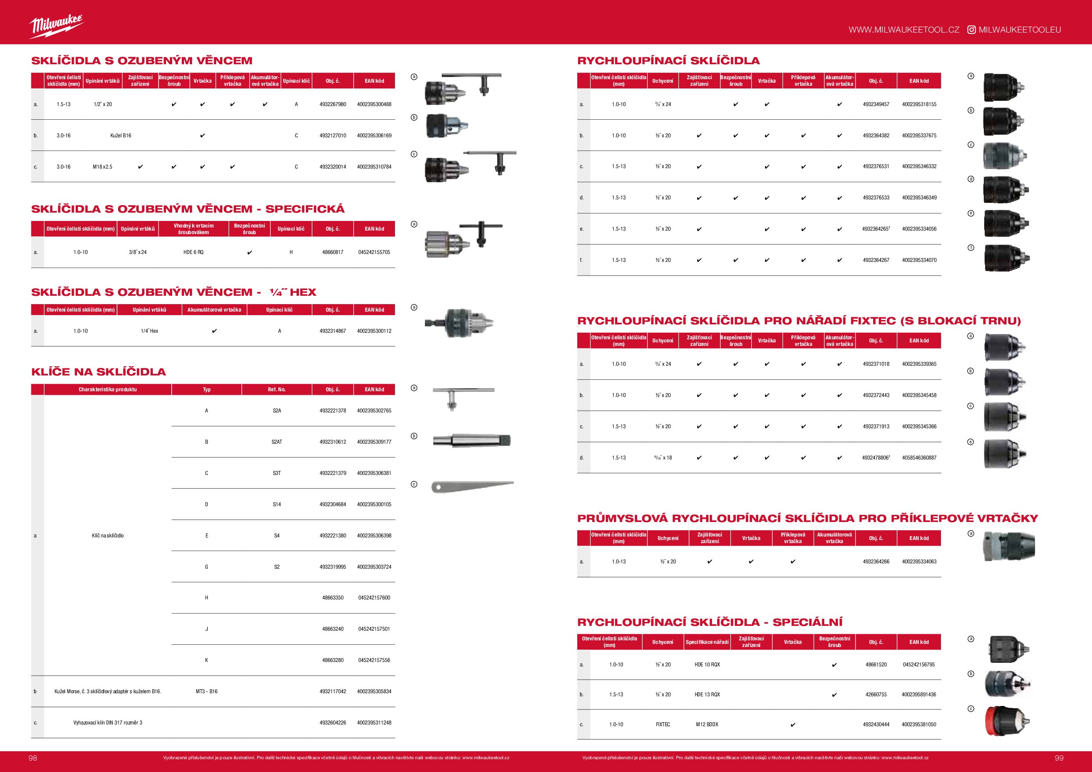Open the milwaukeetool.cz link in page 98 footer
Screen dimensions: 1092x772
click(x=486, y=758)
